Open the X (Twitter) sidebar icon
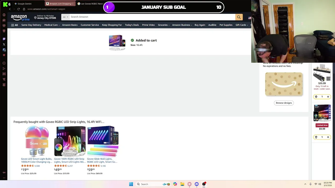The height and width of the screenshot is (188, 335). pos(4,44)
